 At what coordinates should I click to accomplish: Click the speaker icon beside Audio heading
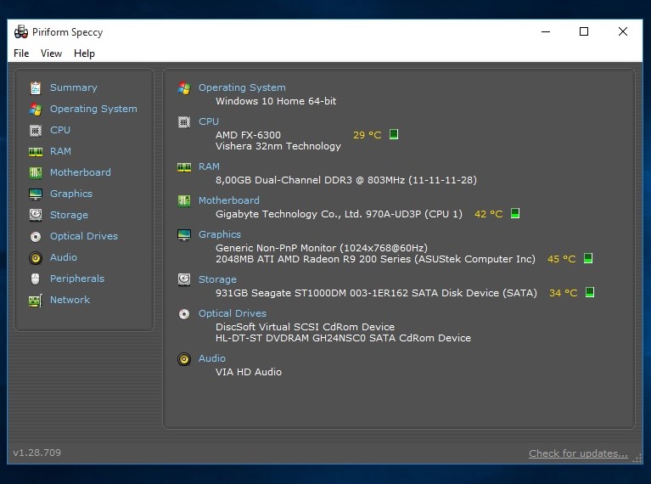tap(184, 359)
